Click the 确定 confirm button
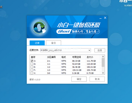This screenshot has height=103, width=132. point(79,79)
